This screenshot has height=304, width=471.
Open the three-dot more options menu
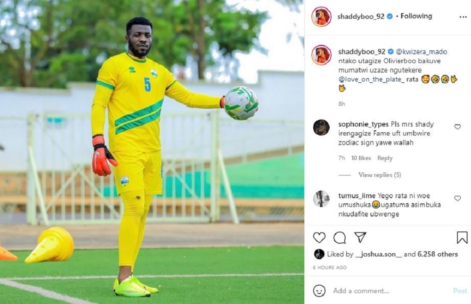click(463, 17)
